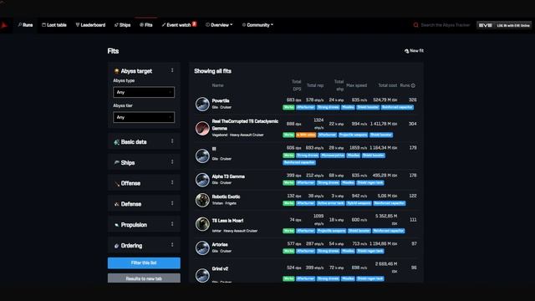Open the Abyss type dropdown
The image size is (535, 301).
tap(144, 92)
